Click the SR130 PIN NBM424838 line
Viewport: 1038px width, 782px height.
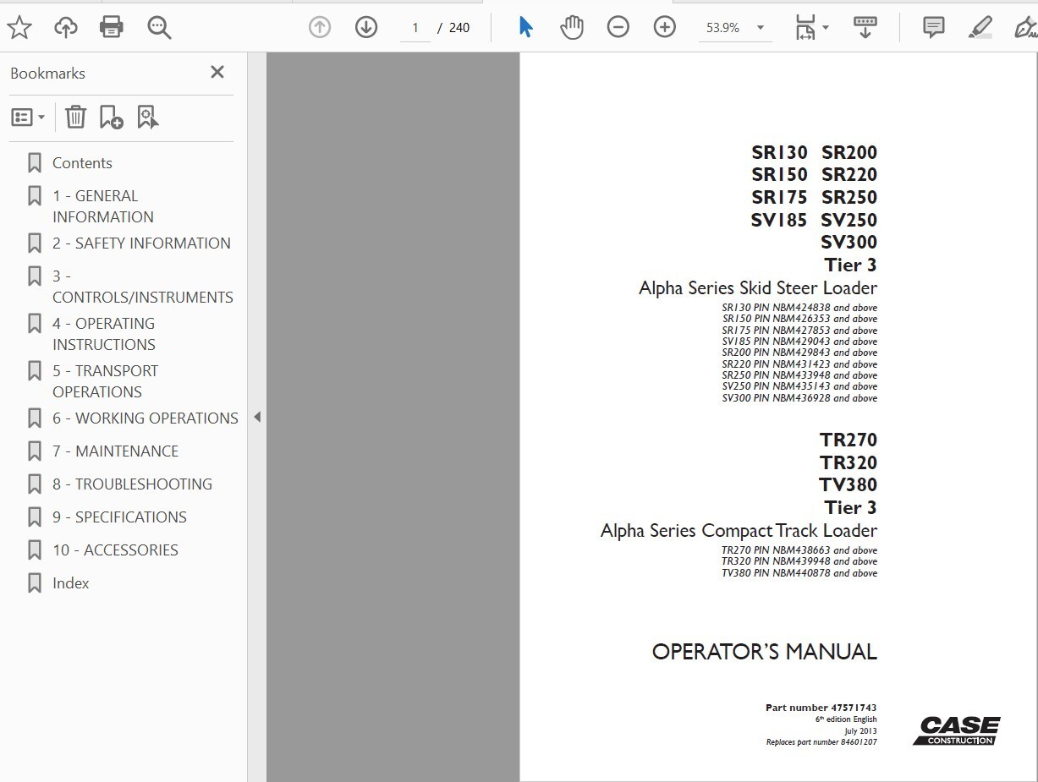(x=799, y=308)
